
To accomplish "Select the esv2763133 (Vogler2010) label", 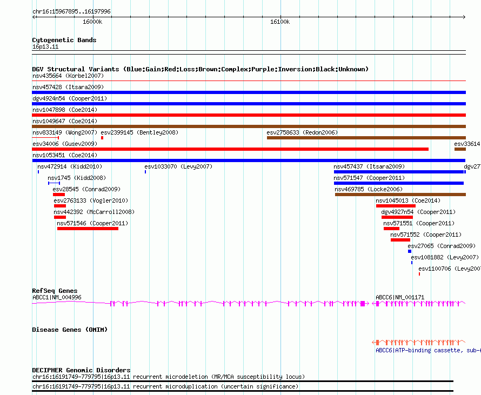I will (x=91, y=200).
